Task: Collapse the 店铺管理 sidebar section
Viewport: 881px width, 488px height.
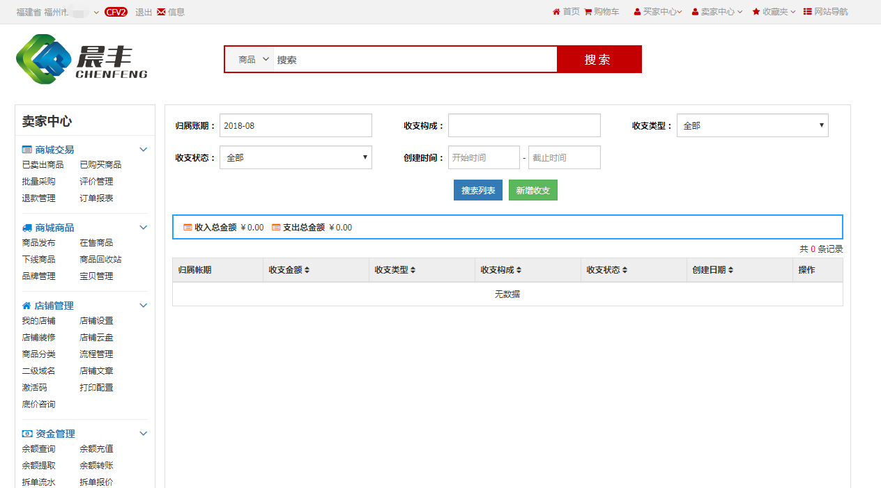Action: pyautogui.click(x=144, y=306)
